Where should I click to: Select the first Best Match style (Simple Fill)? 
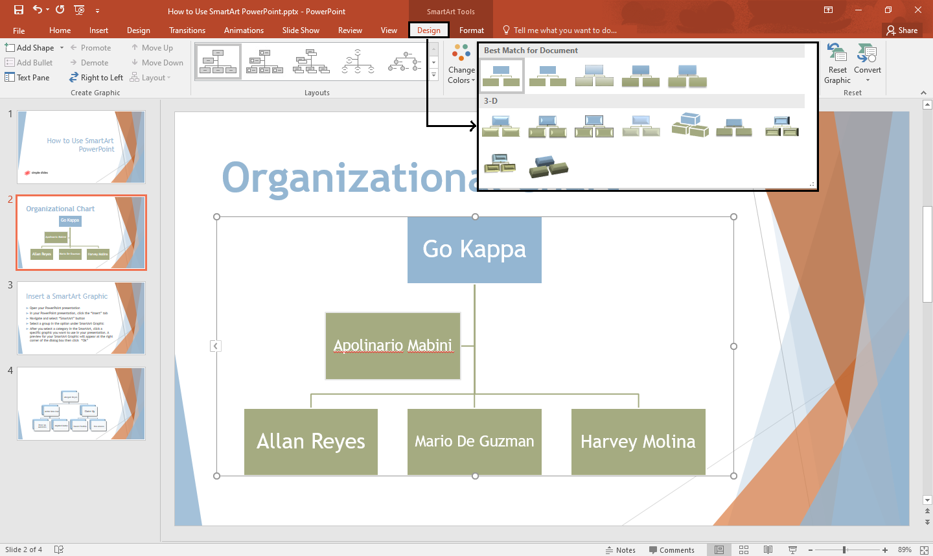click(x=502, y=76)
